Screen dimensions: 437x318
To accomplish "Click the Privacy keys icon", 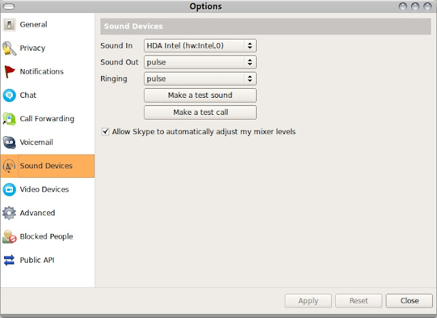I will click(9, 48).
